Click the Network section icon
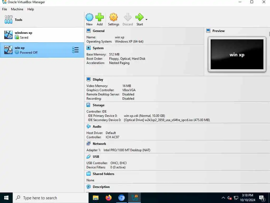The width and height of the screenshot is (270, 203). 89,144
